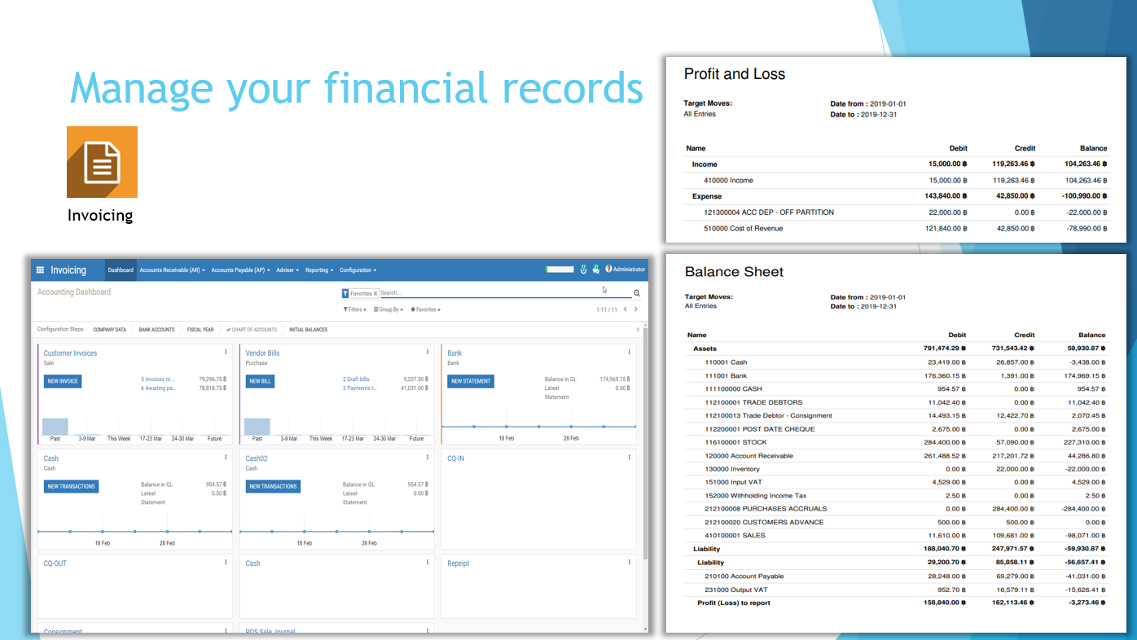
Task: Switch to the Dashboard menu tab
Action: pyautogui.click(x=121, y=270)
